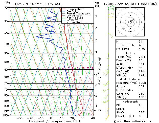Select the 900 hPa pressure label
The width and height of the screenshot is (159, 123).
point(7,106)
